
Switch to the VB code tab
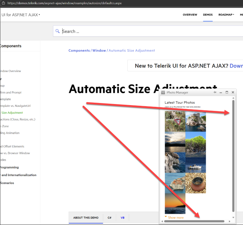coord(123,218)
